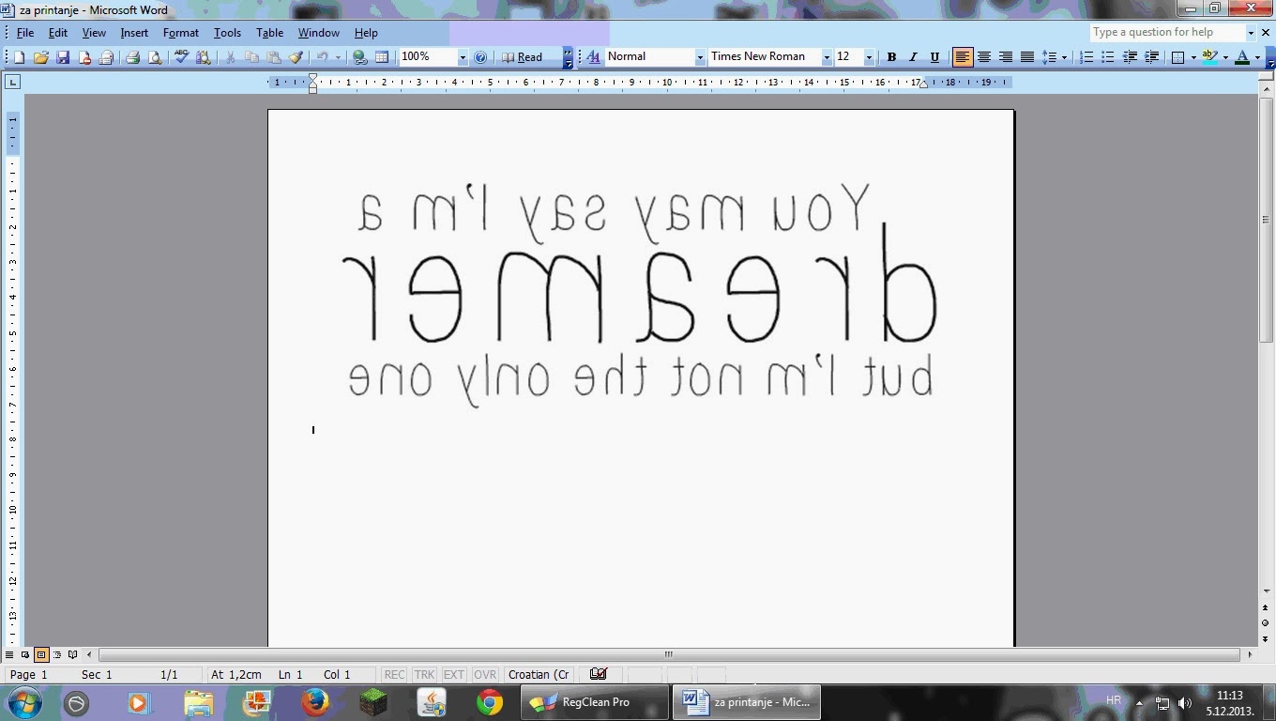Open line spacing dropdown arrow
This screenshot has height=721, width=1276.
point(1064,57)
